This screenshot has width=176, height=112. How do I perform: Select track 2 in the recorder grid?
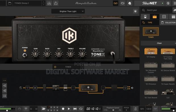pos(51,107)
